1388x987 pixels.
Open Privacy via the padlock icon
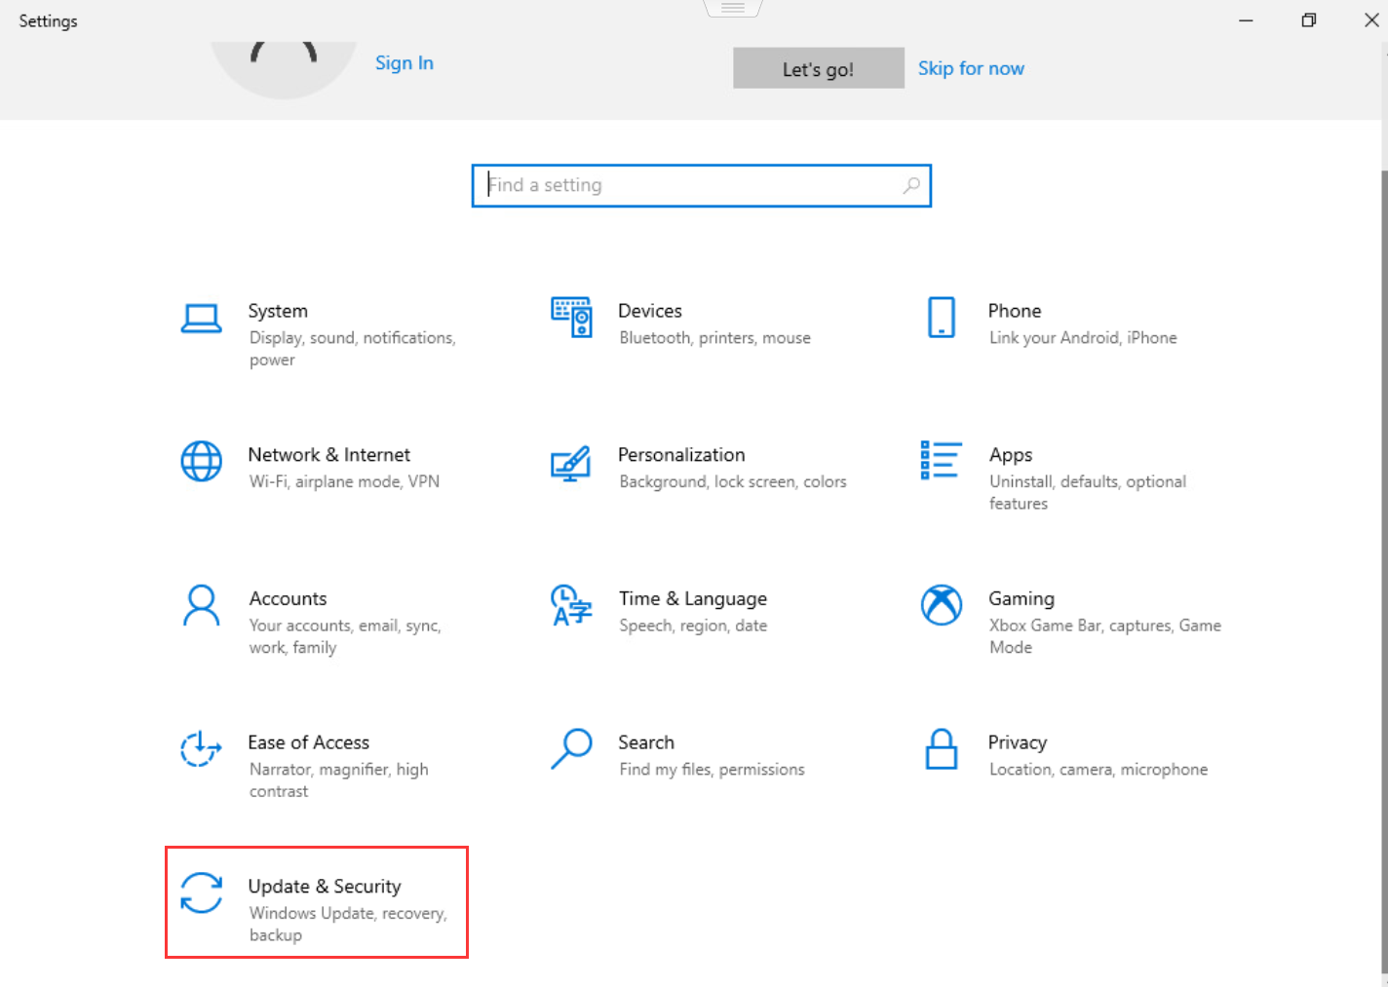click(x=942, y=749)
